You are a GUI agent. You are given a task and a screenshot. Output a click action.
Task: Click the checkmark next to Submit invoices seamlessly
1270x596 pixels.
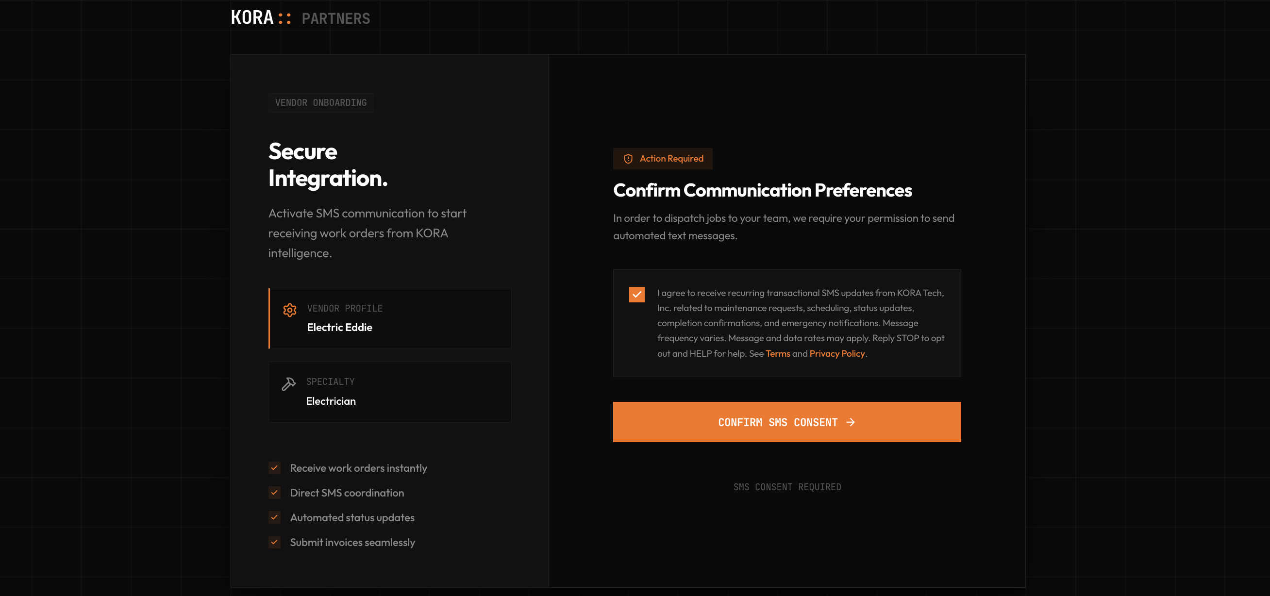click(x=275, y=542)
